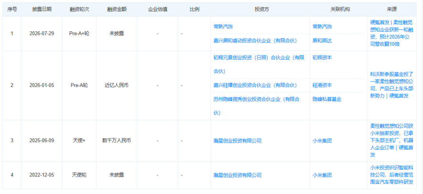Click the 企业估值 column header
Screen dimensions: 423x194
click(157, 9)
